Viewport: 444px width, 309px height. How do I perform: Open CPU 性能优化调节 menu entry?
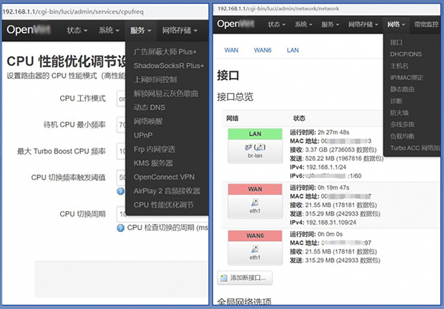pyautogui.click(x=163, y=205)
